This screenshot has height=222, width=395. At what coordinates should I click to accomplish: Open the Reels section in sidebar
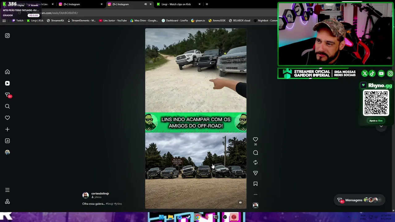(x=7, y=83)
